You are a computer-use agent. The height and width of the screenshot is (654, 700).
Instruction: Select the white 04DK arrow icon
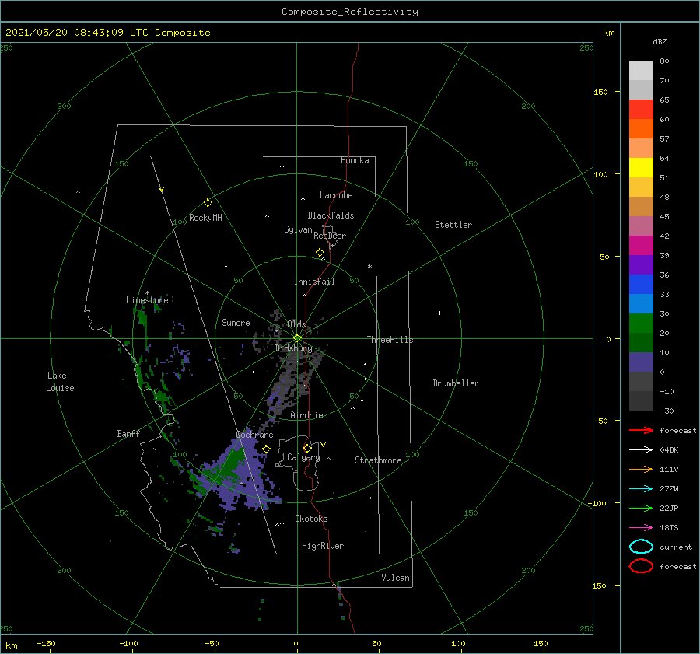pyautogui.click(x=641, y=450)
